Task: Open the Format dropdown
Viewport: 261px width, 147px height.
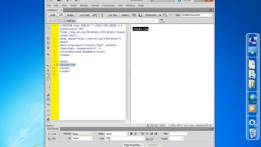Action: click(82, 134)
